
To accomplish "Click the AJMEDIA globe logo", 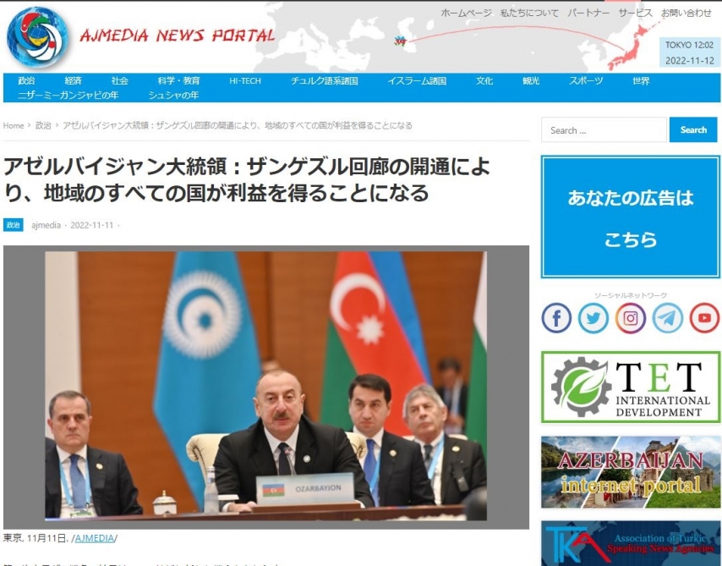I will point(37,36).
